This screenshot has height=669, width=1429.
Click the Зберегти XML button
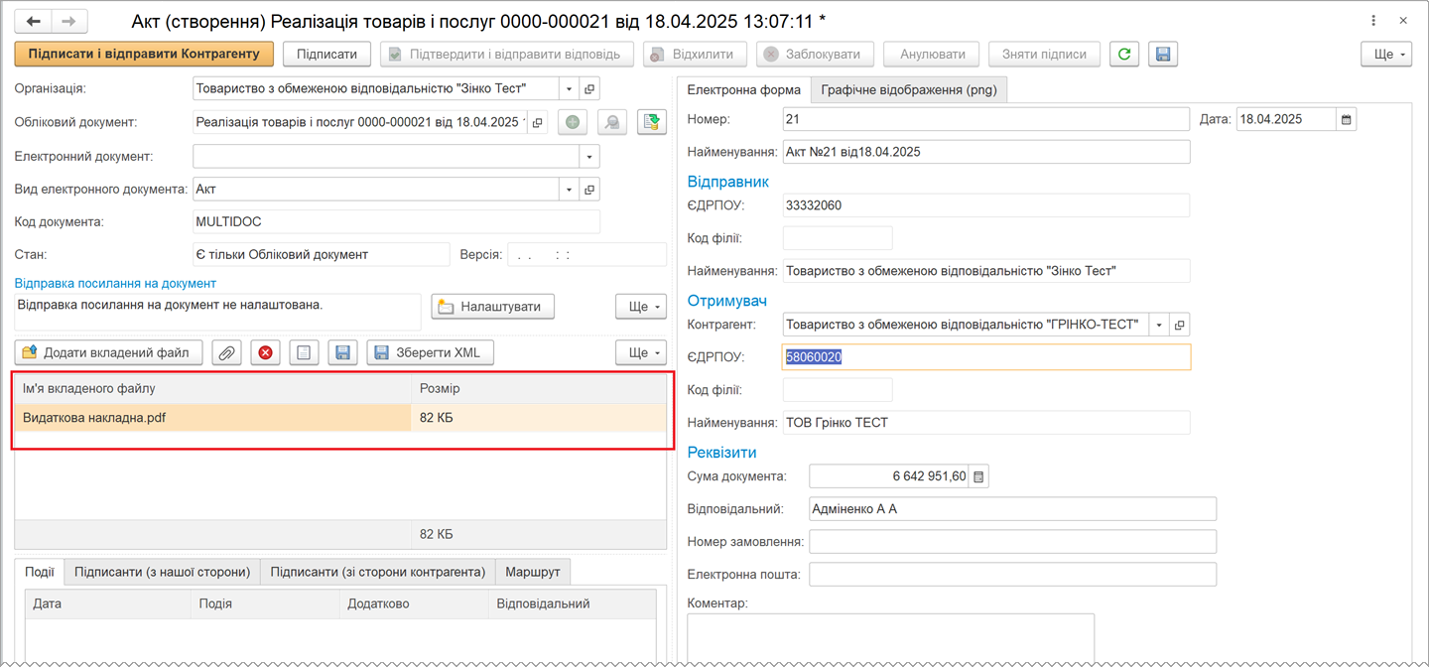[430, 352]
